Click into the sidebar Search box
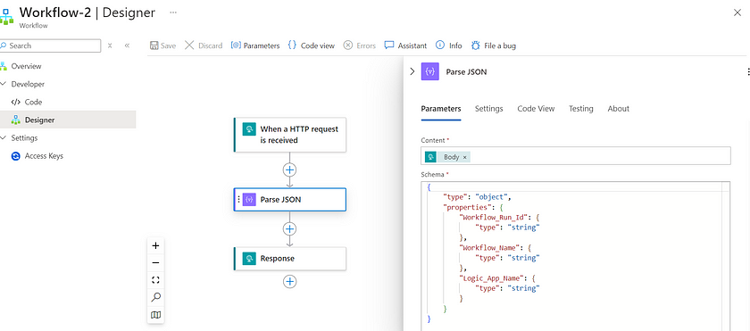The width and height of the screenshot is (750, 331). (x=50, y=46)
